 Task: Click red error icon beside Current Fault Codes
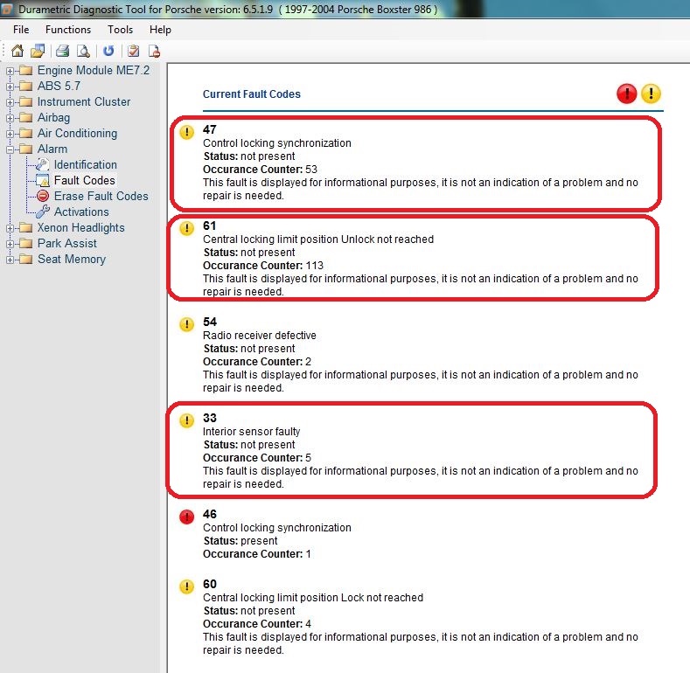626,94
